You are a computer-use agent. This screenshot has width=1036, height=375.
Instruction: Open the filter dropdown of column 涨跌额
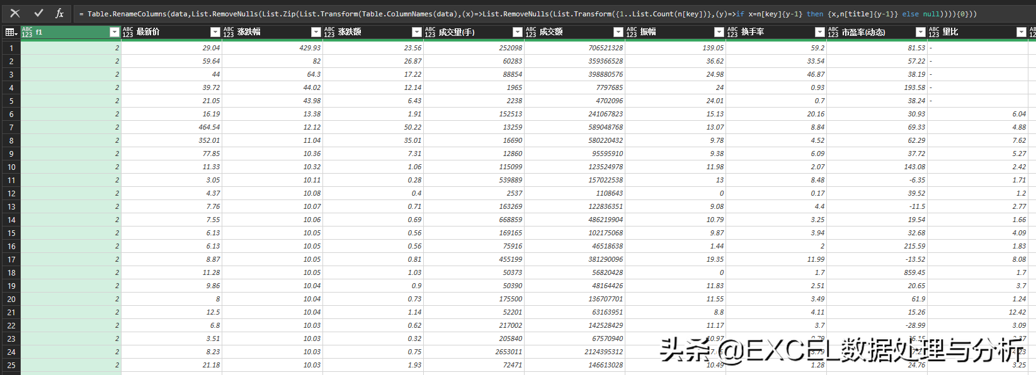(416, 32)
